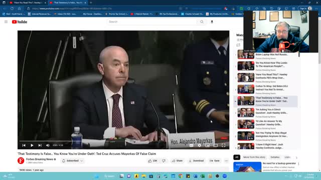This screenshot has height=180, width=321.
Task: Skip to the next playlist video
Action: click(40, 145)
